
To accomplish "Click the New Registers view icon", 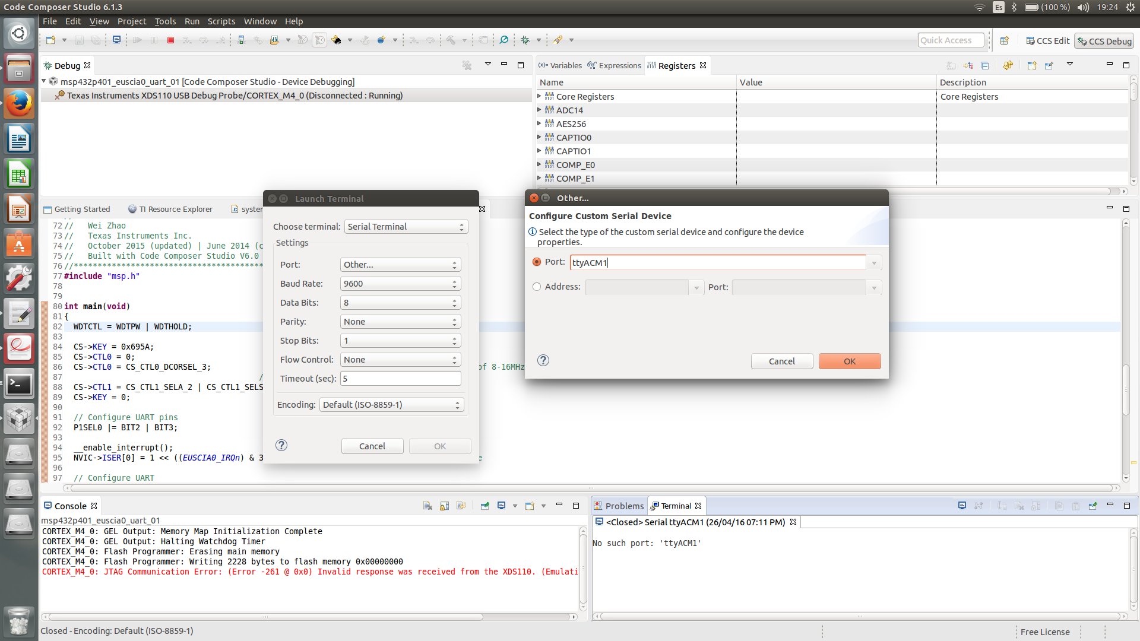I will [x=1032, y=66].
